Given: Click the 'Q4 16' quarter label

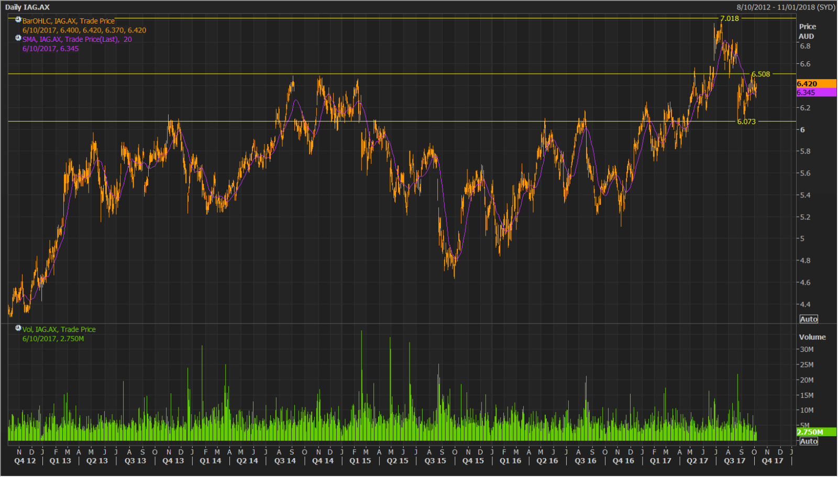Looking at the screenshot, I should (x=623, y=461).
